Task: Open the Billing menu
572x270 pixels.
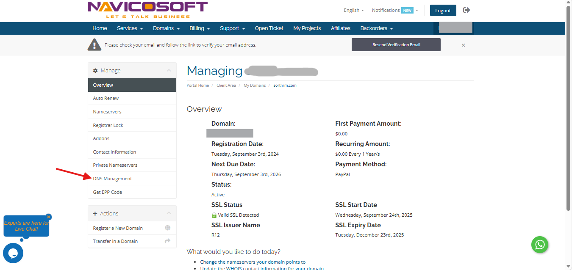Action: click(x=199, y=28)
